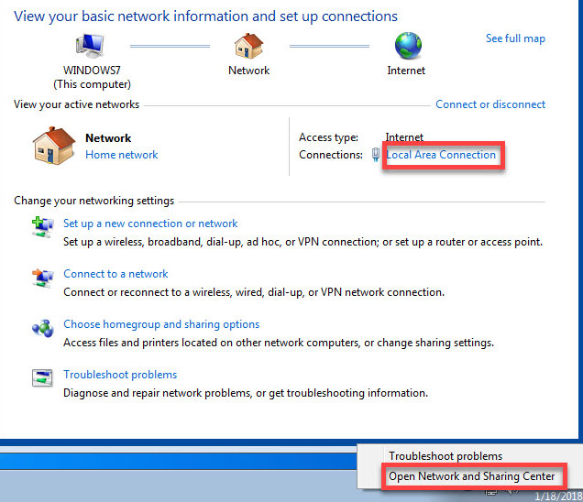The image size is (583, 502).
Task: Click Connect or disconnect link
Action: (490, 104)
